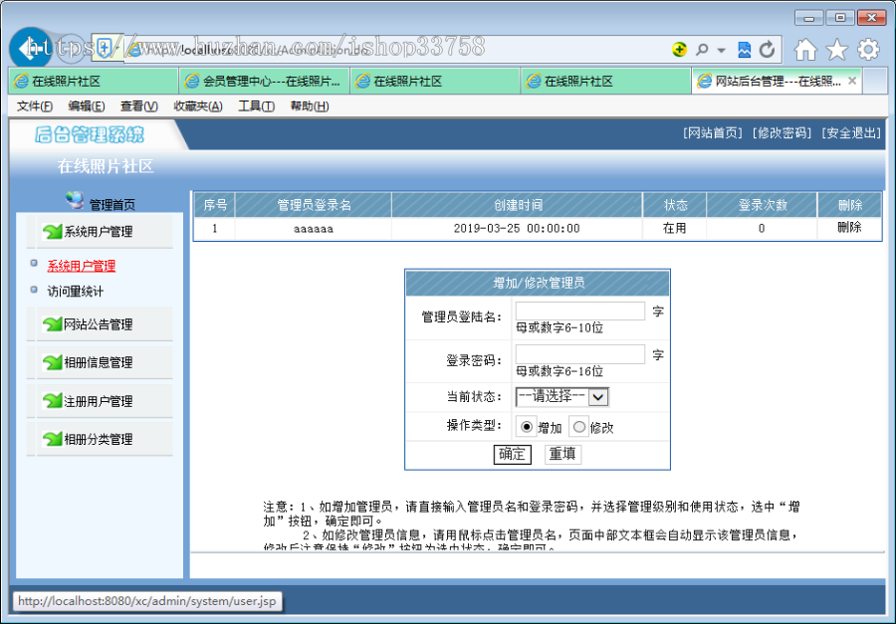Screen dimensions: 896x624
Task: Click the page Refresh icon
Action: (766, 48)
